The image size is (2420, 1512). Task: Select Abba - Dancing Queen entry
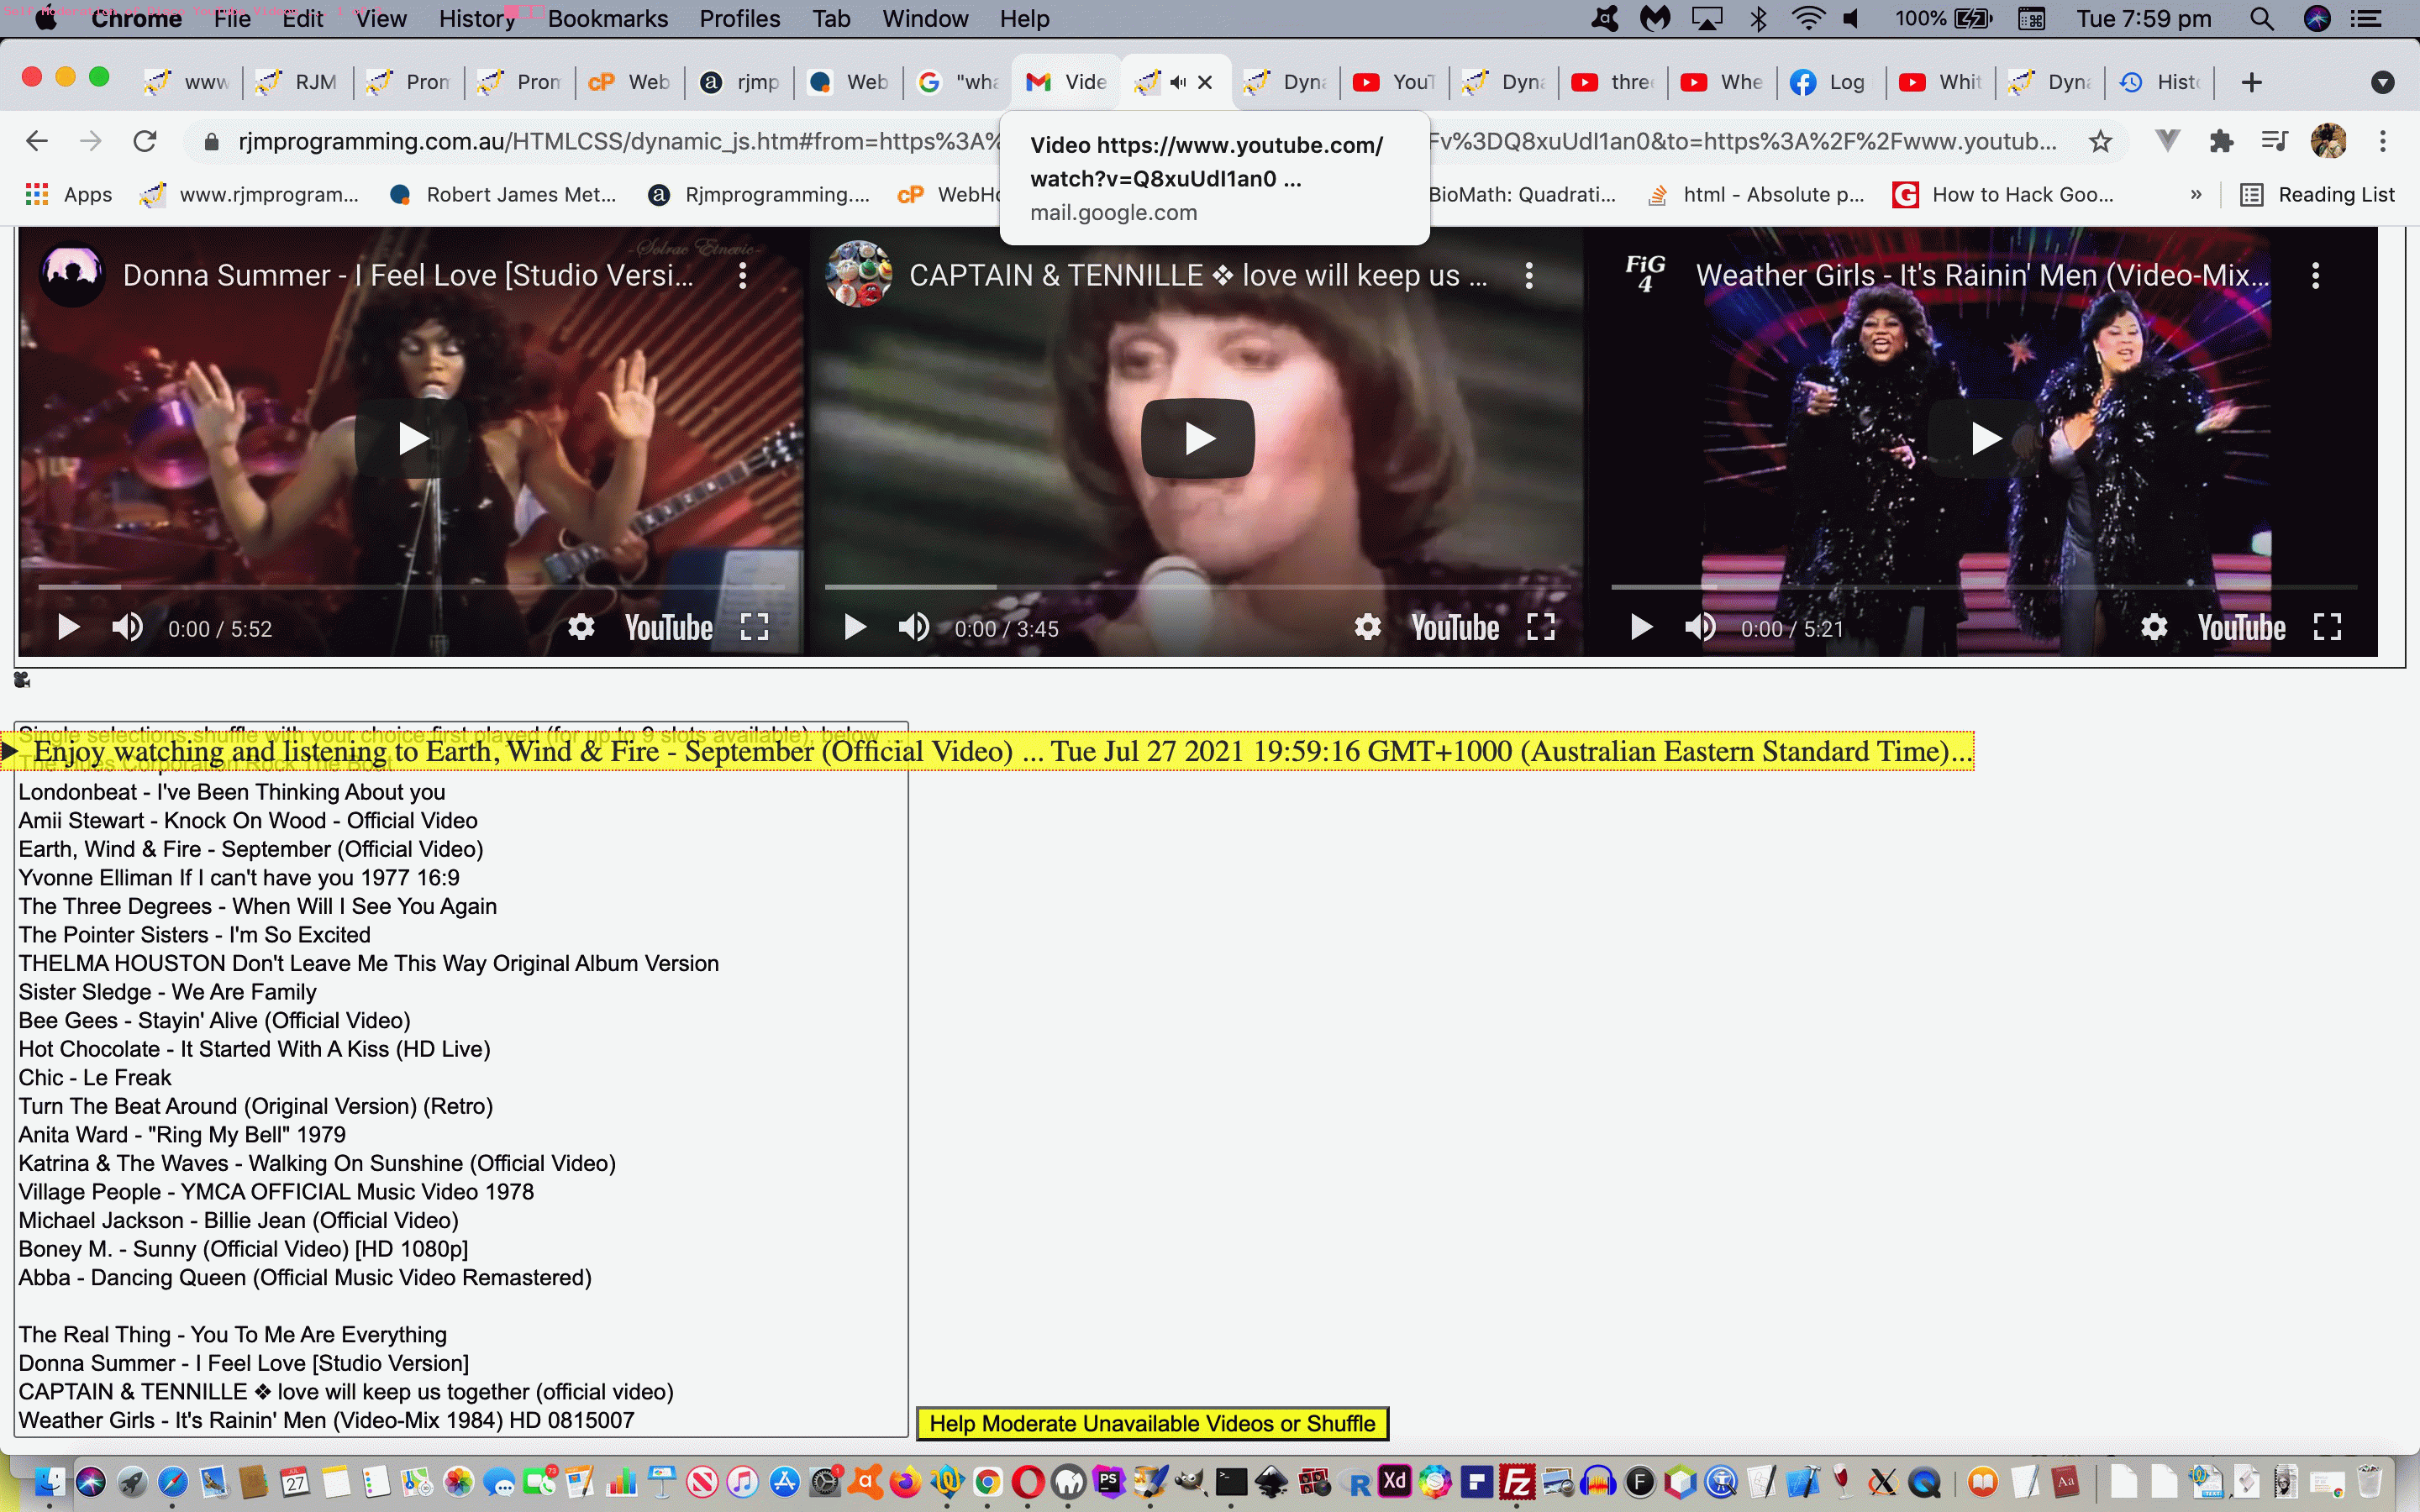point(305,1278)
